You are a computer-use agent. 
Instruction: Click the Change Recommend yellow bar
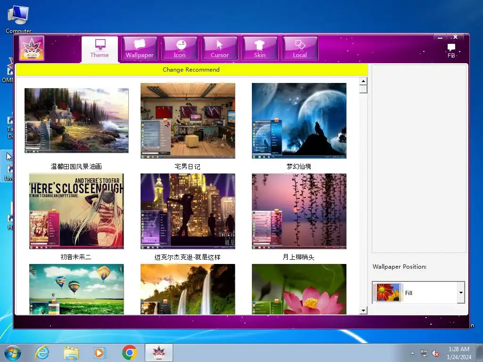click(x=192, y=70)
